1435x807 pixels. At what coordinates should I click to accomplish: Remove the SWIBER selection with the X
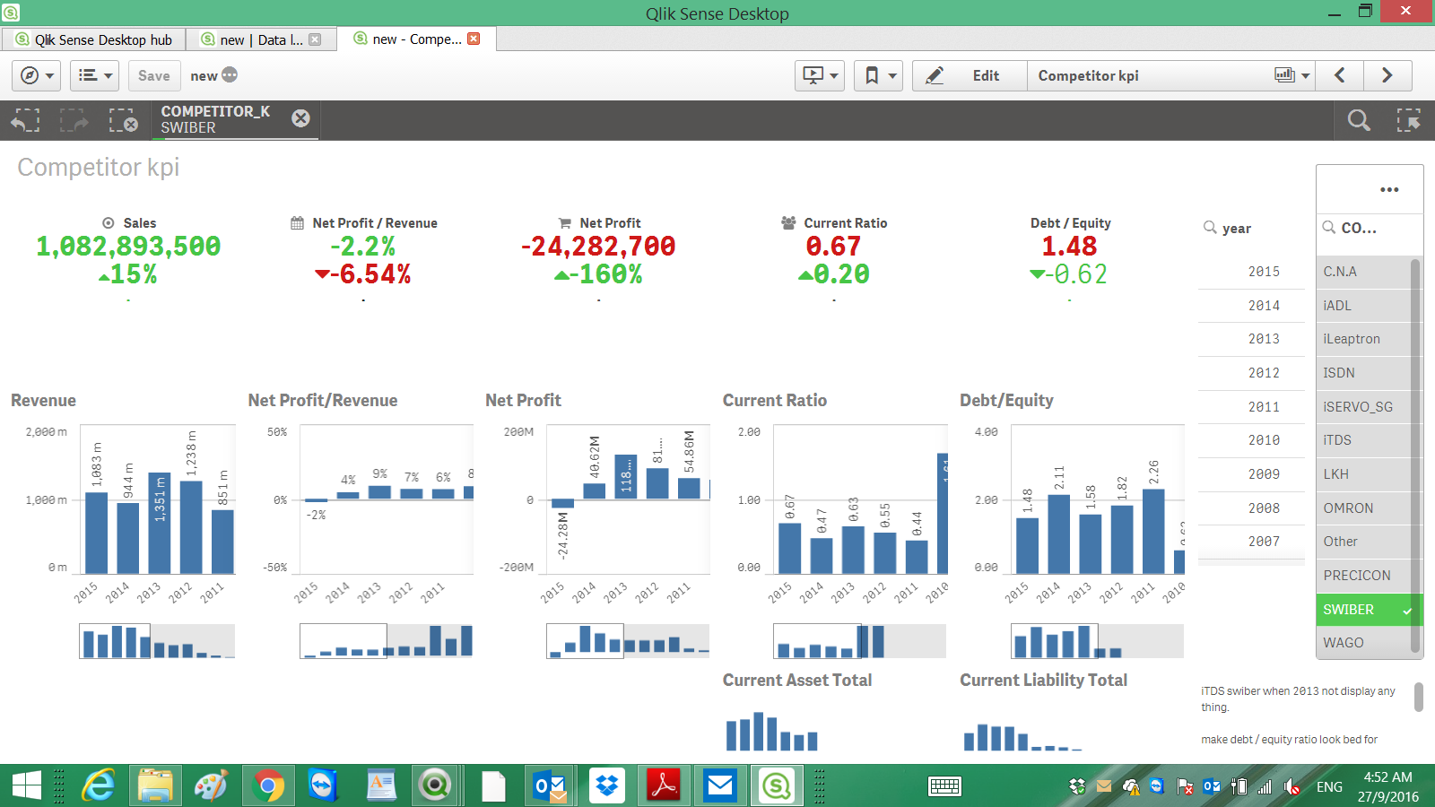tap(301, 118)
